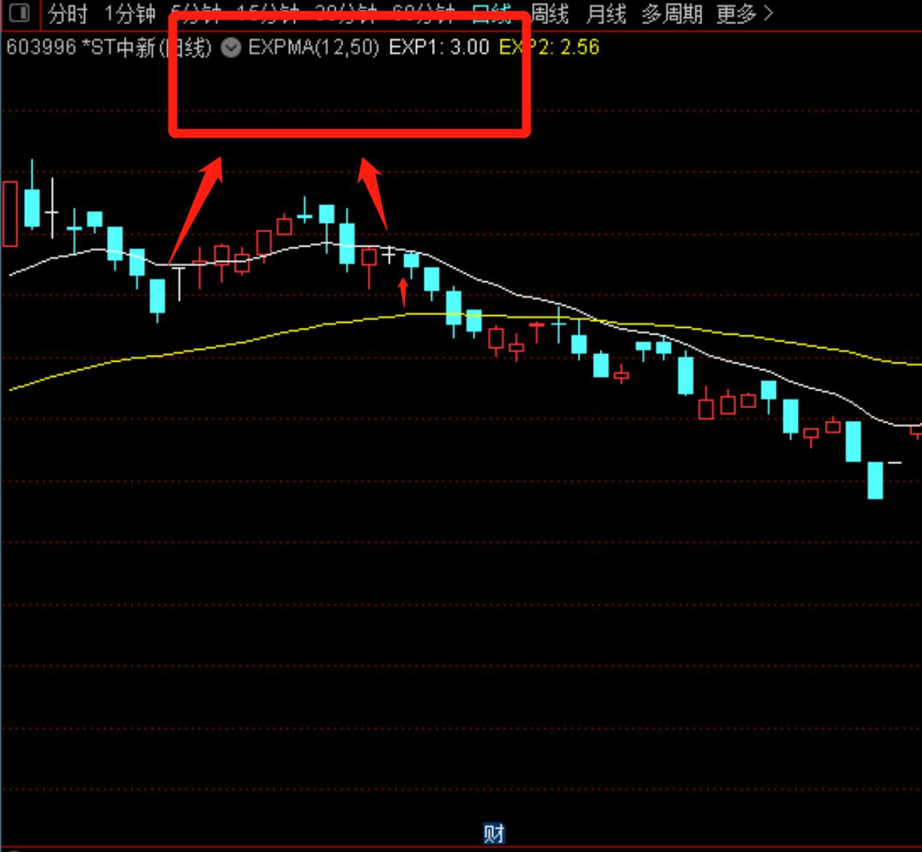Click the 603996 *ST中新 stock title
The image size is (922, 852).
(x=109, y=47)
